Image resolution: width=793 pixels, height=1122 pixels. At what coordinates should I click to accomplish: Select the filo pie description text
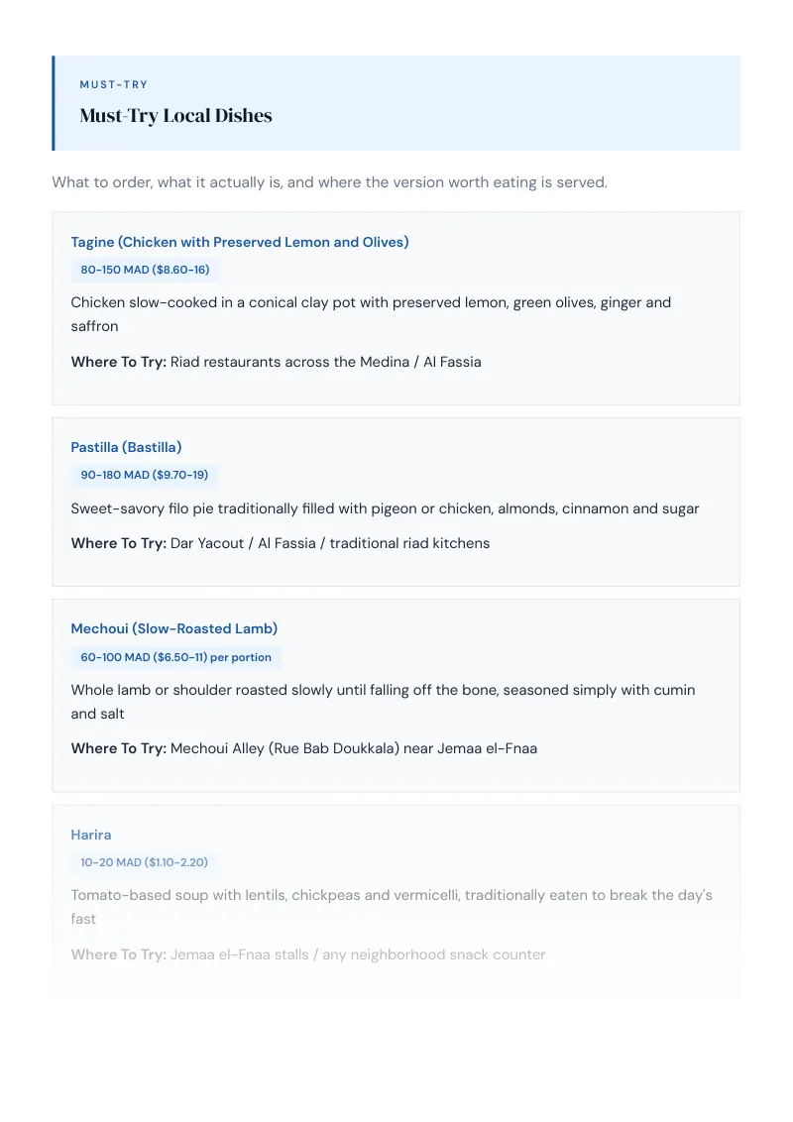(385, 508)
